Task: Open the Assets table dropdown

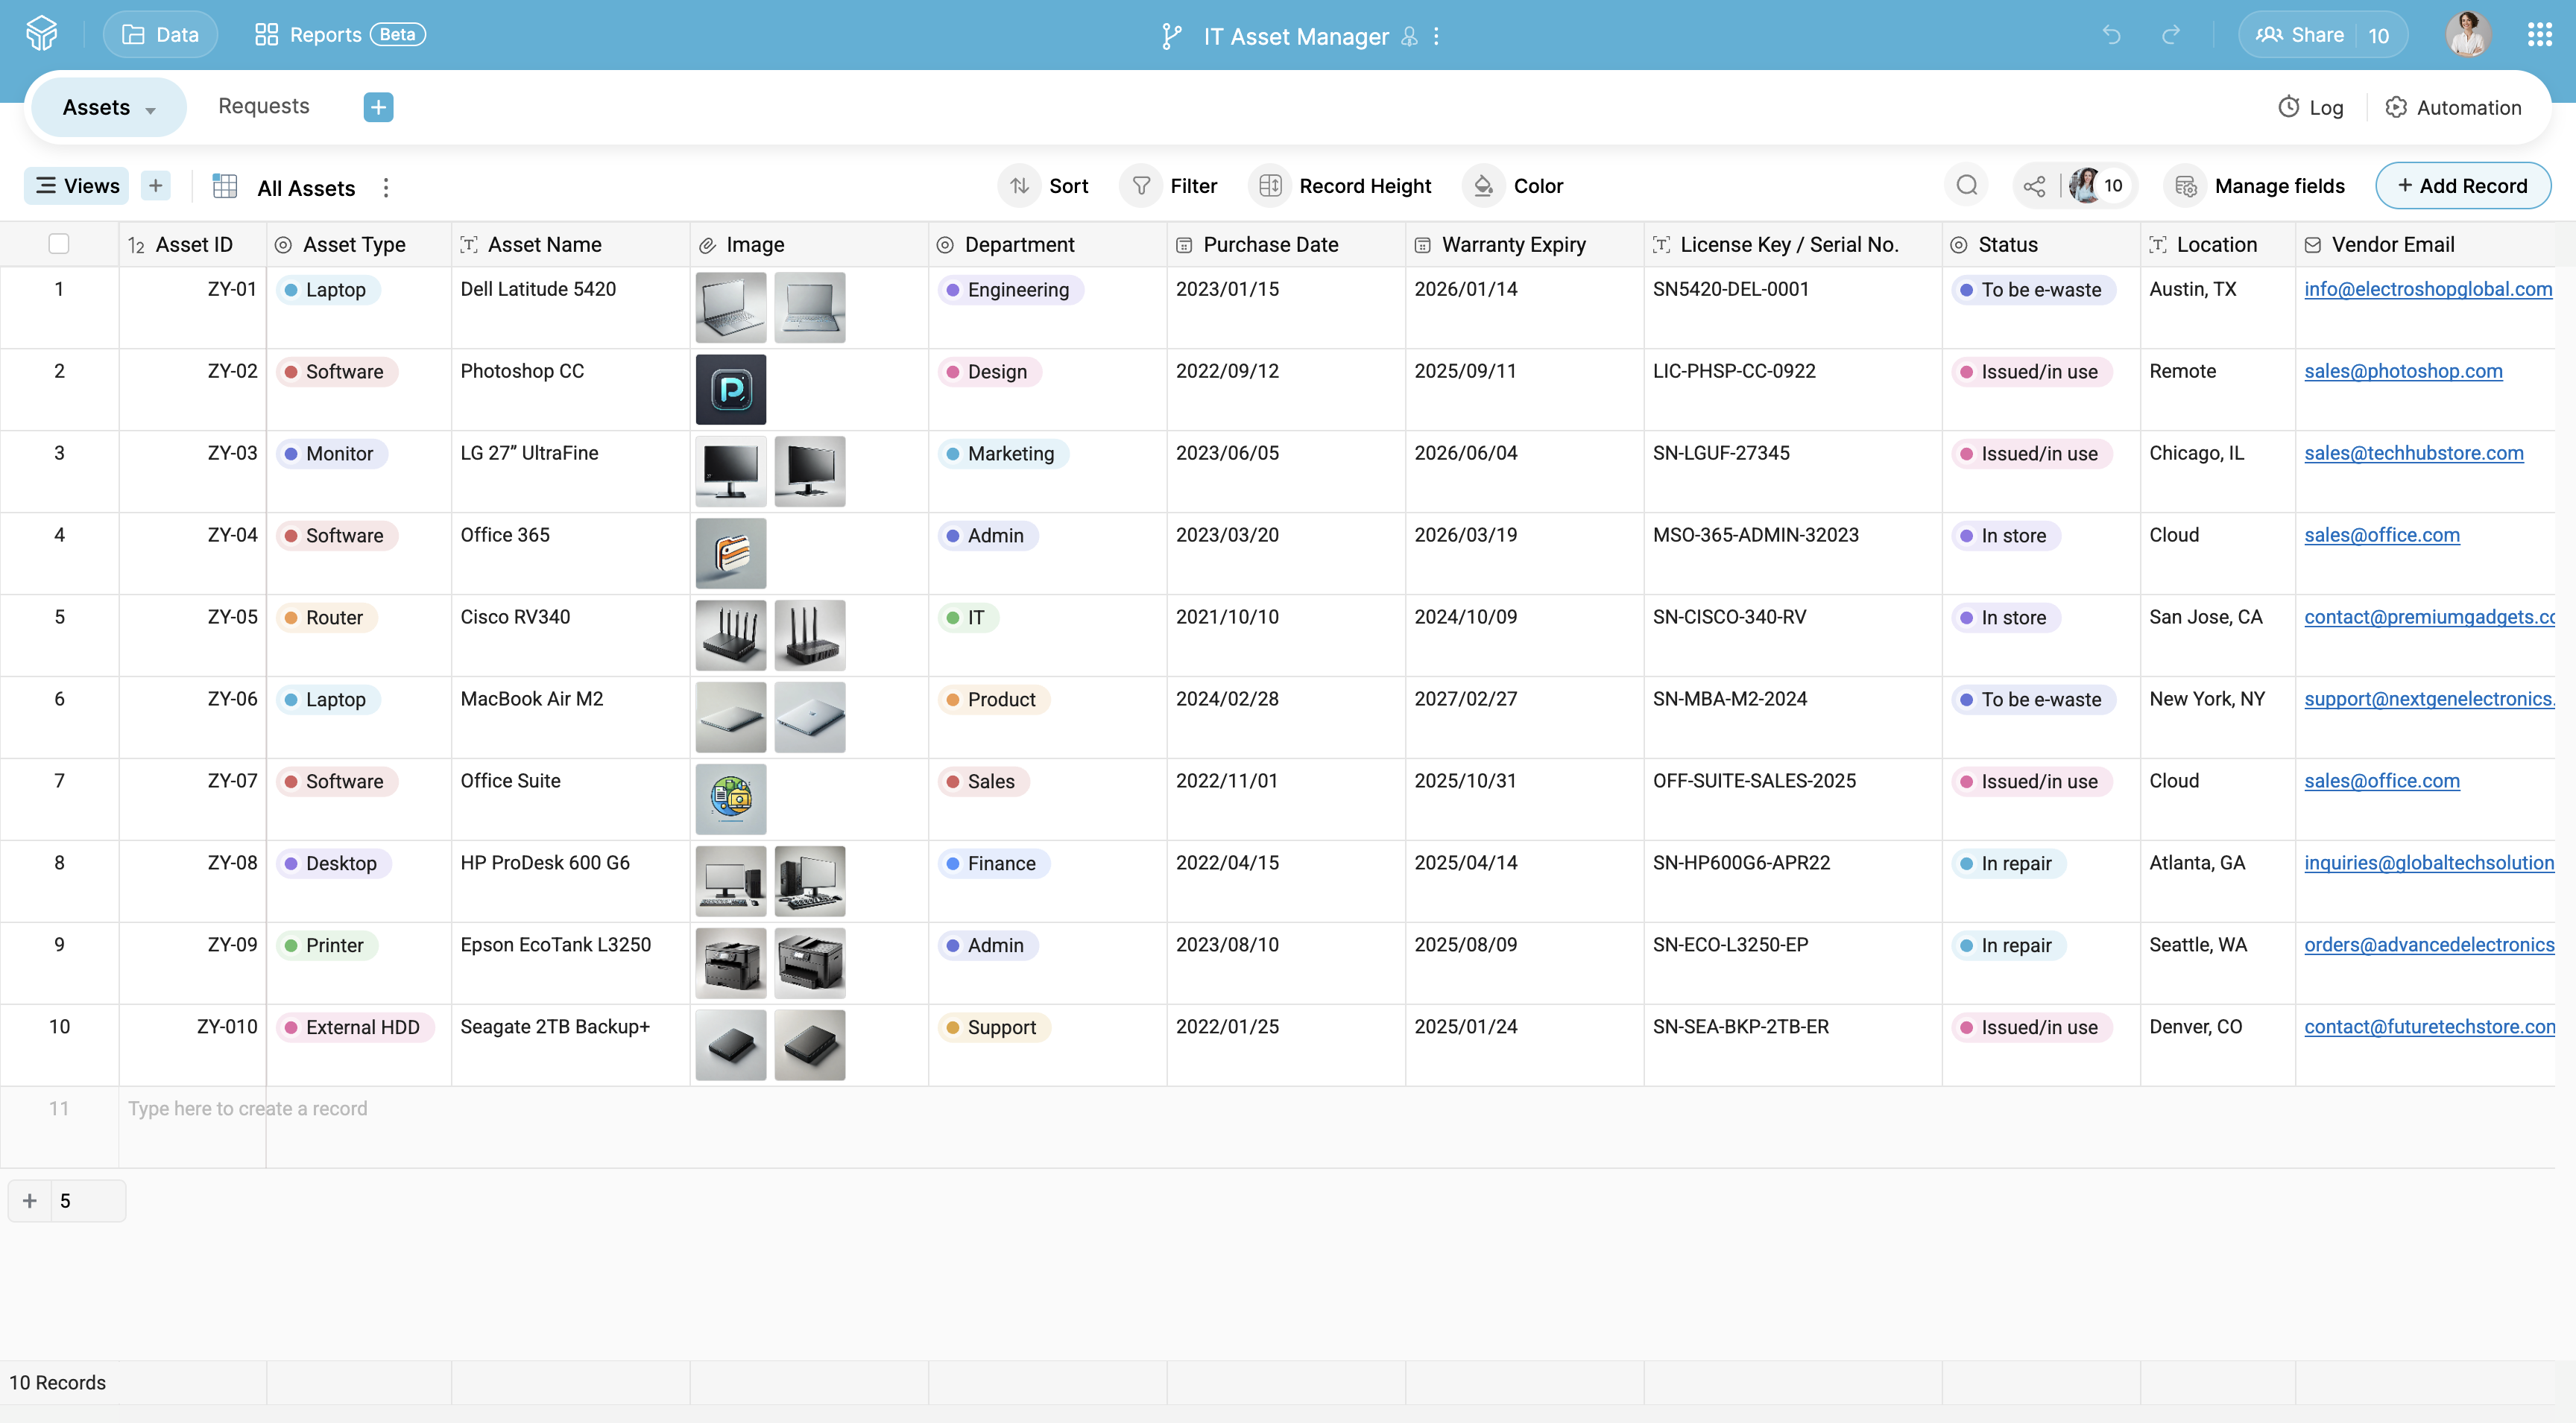Action: point(150,108)
